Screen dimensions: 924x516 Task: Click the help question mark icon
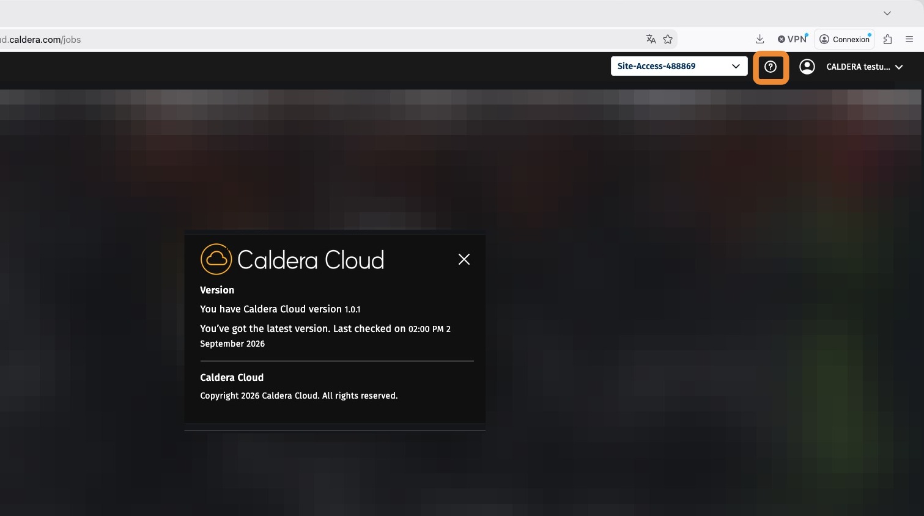(x=771, y=67)
